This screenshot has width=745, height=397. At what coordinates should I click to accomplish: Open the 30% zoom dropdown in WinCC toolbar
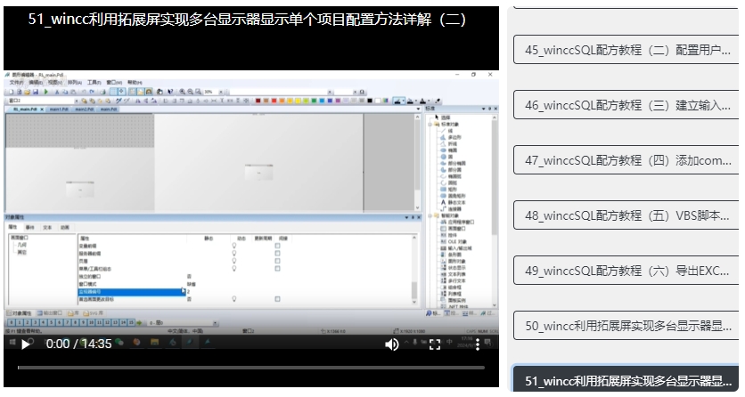click(220, 92)
